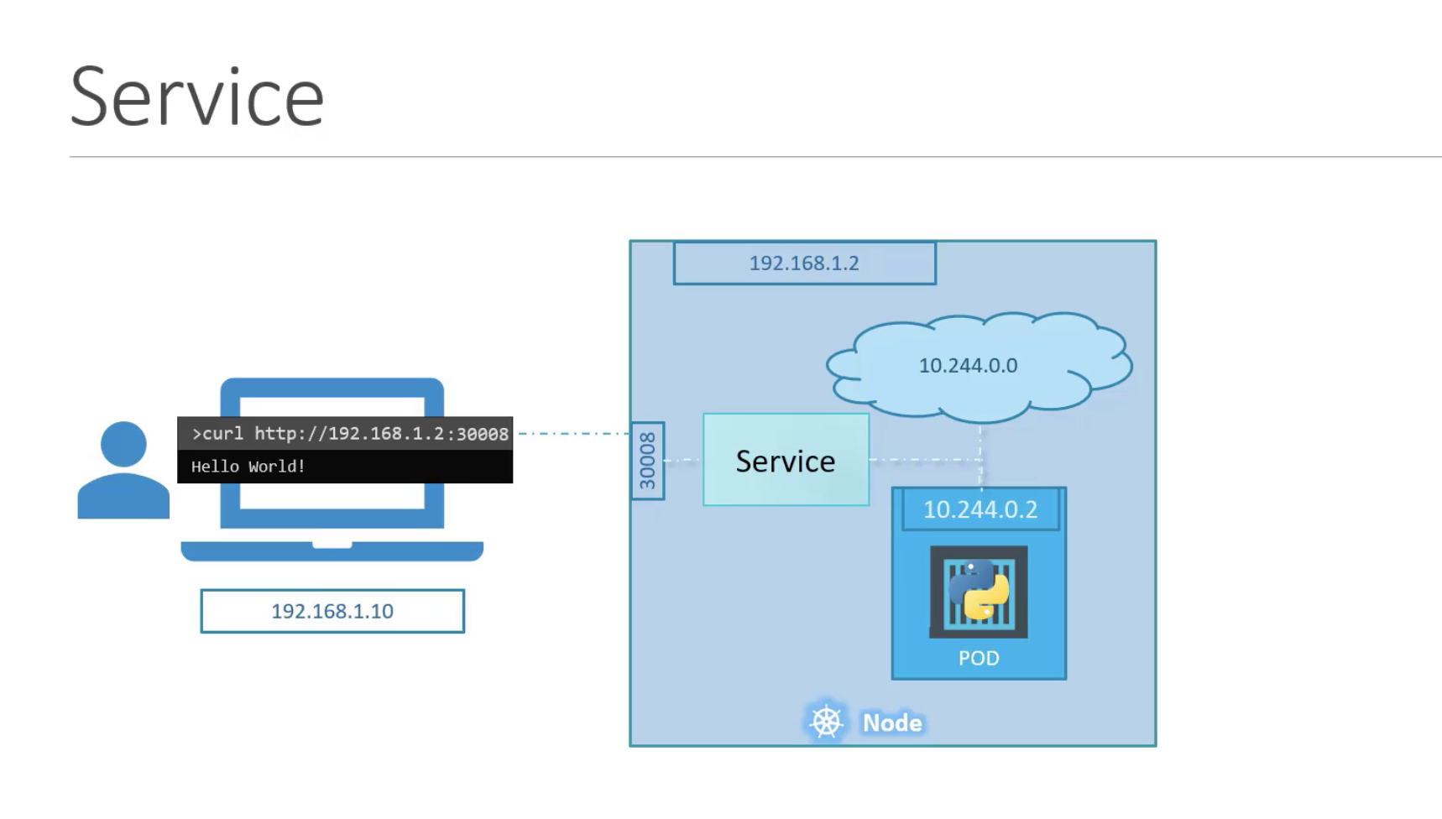Screen dimensions: 1442x819
Task: Select the 10.244.0.2 pod IP label
Action: [x=980, y=509]
